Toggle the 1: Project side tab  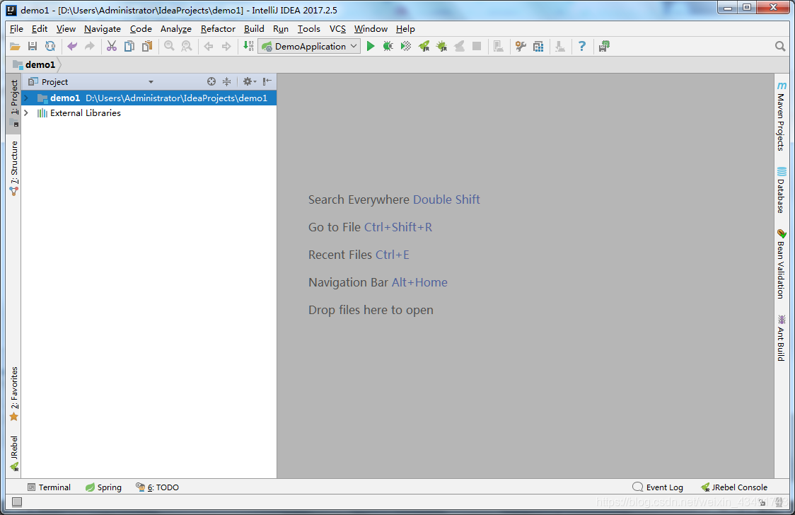tap(13, 103)
